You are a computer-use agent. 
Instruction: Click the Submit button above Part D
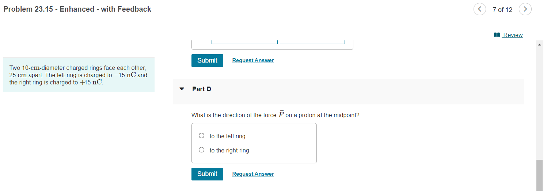click(x=207, y=60)
